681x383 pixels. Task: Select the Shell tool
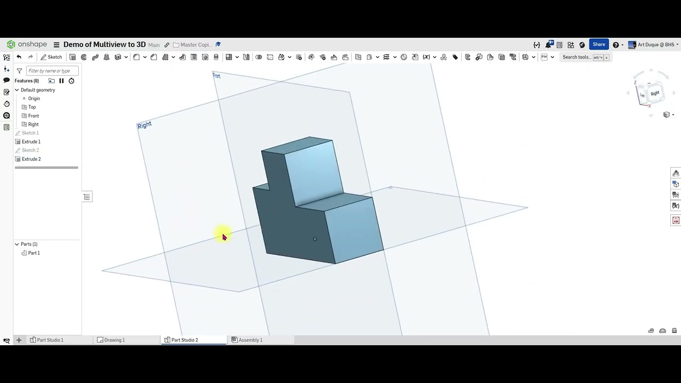point(194,57)
